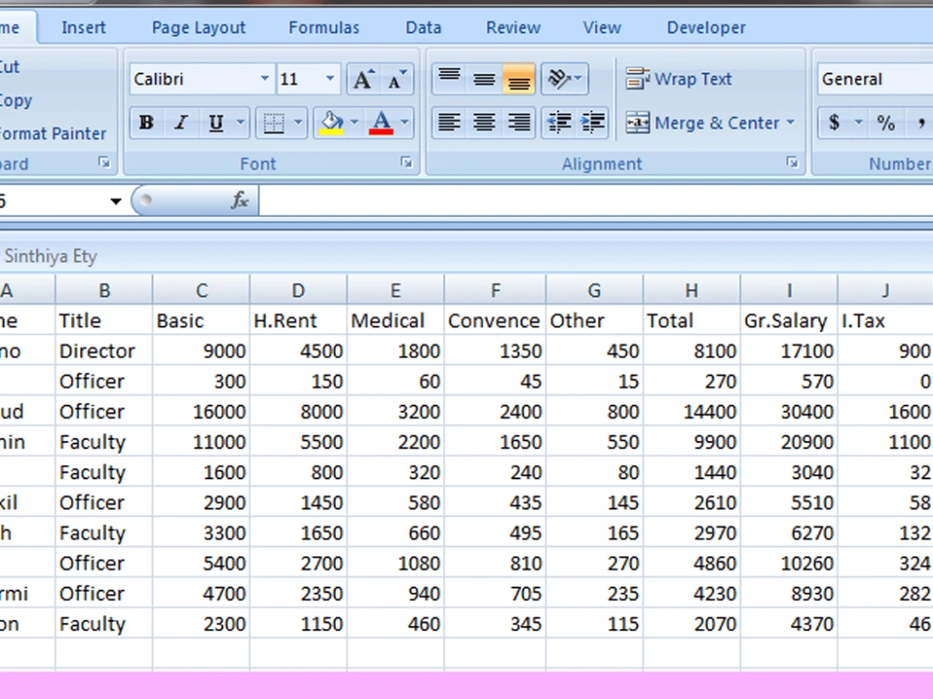Viewport: 933px width, 699px height.
Task: Open the Developer tab
Action: coord(705,27)
